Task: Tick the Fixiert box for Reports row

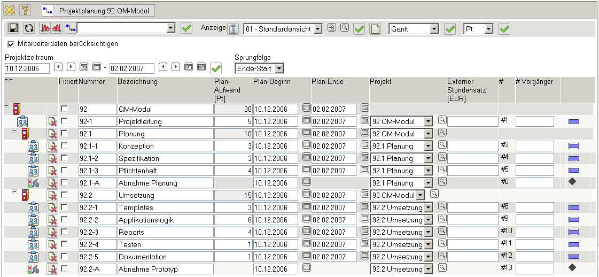Action: pos(64,232)
